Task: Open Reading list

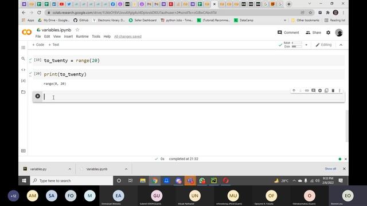Action: pos(335,21)
